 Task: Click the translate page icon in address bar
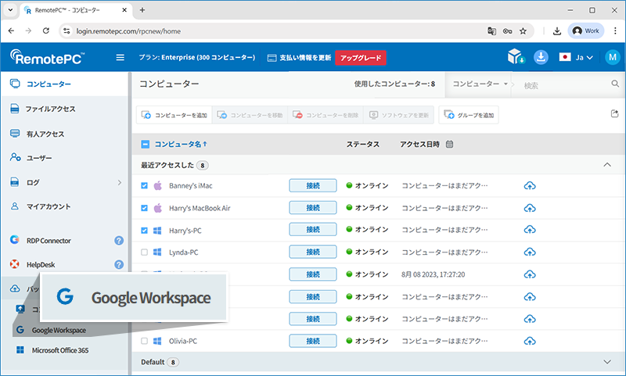pyautogui.click(x=492, y=31)
